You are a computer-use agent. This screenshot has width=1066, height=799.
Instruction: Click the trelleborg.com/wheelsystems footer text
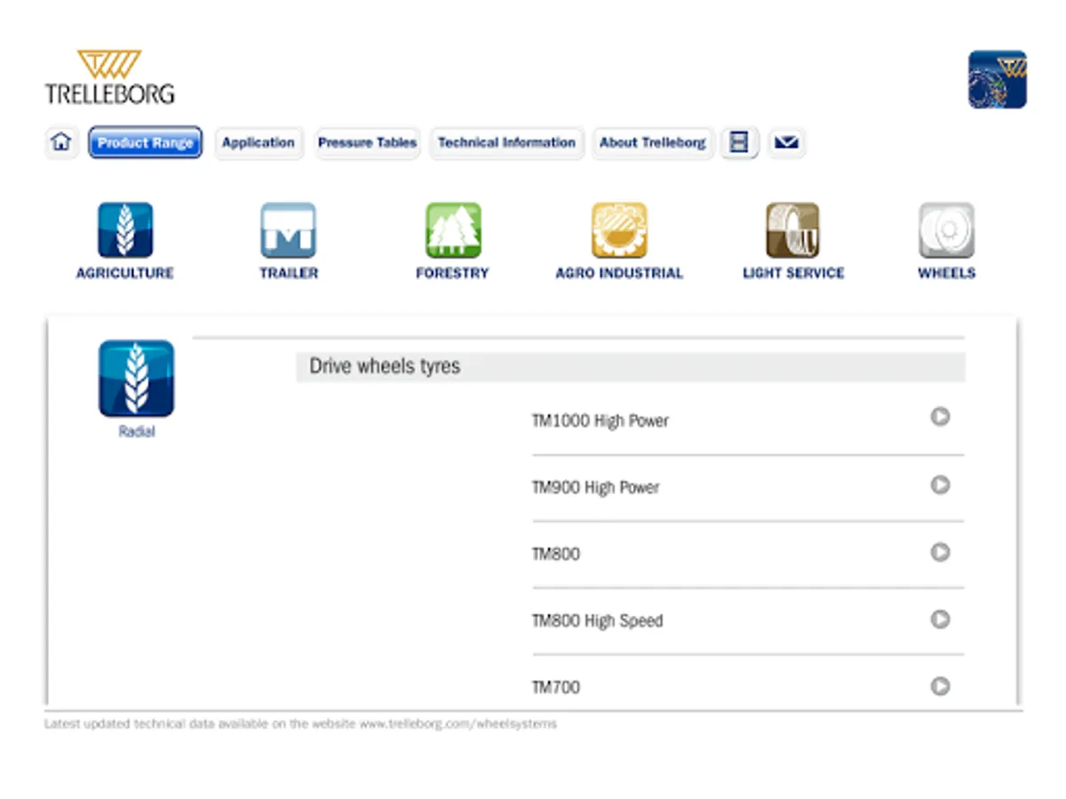pyautogui.click(x=458, y=724)
